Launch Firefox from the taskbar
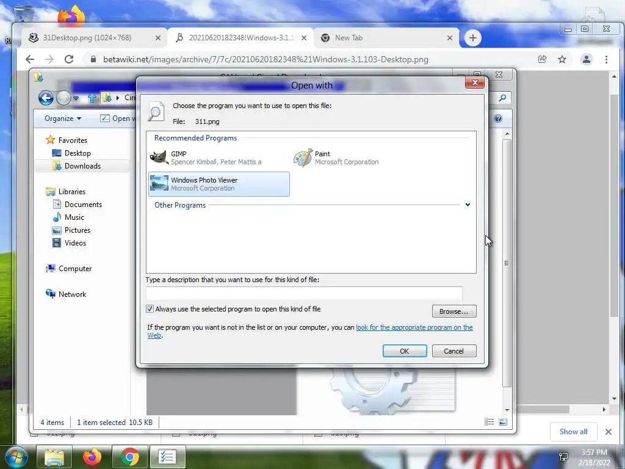Image resolution: width=625 pixels, height=469 pixels. [92, 457]
